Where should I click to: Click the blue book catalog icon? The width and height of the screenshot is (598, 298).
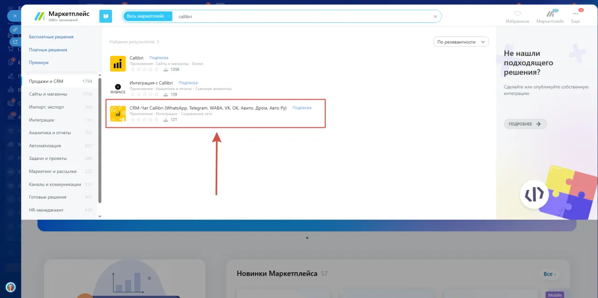pos(106,16)
